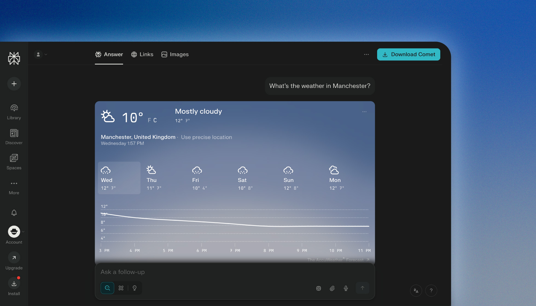Start a new thread with plus button

point(14,84)
